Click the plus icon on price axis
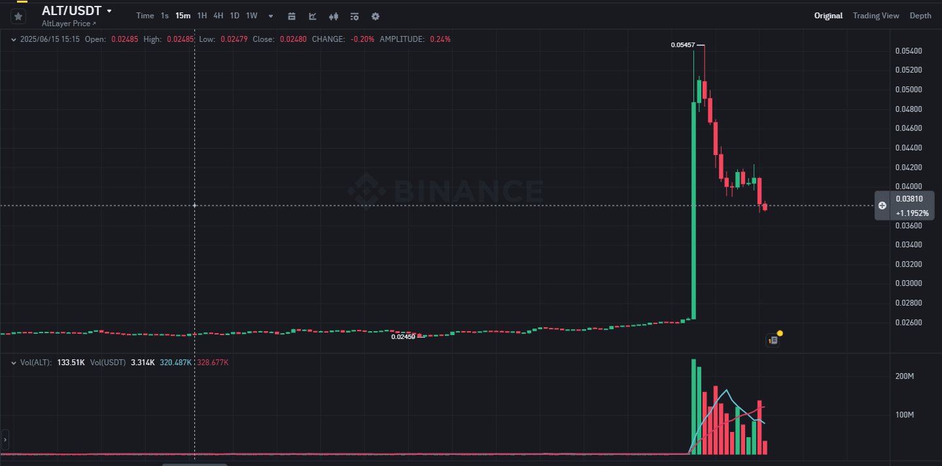The width and height of the screenshot is (942, 466). 882,206
